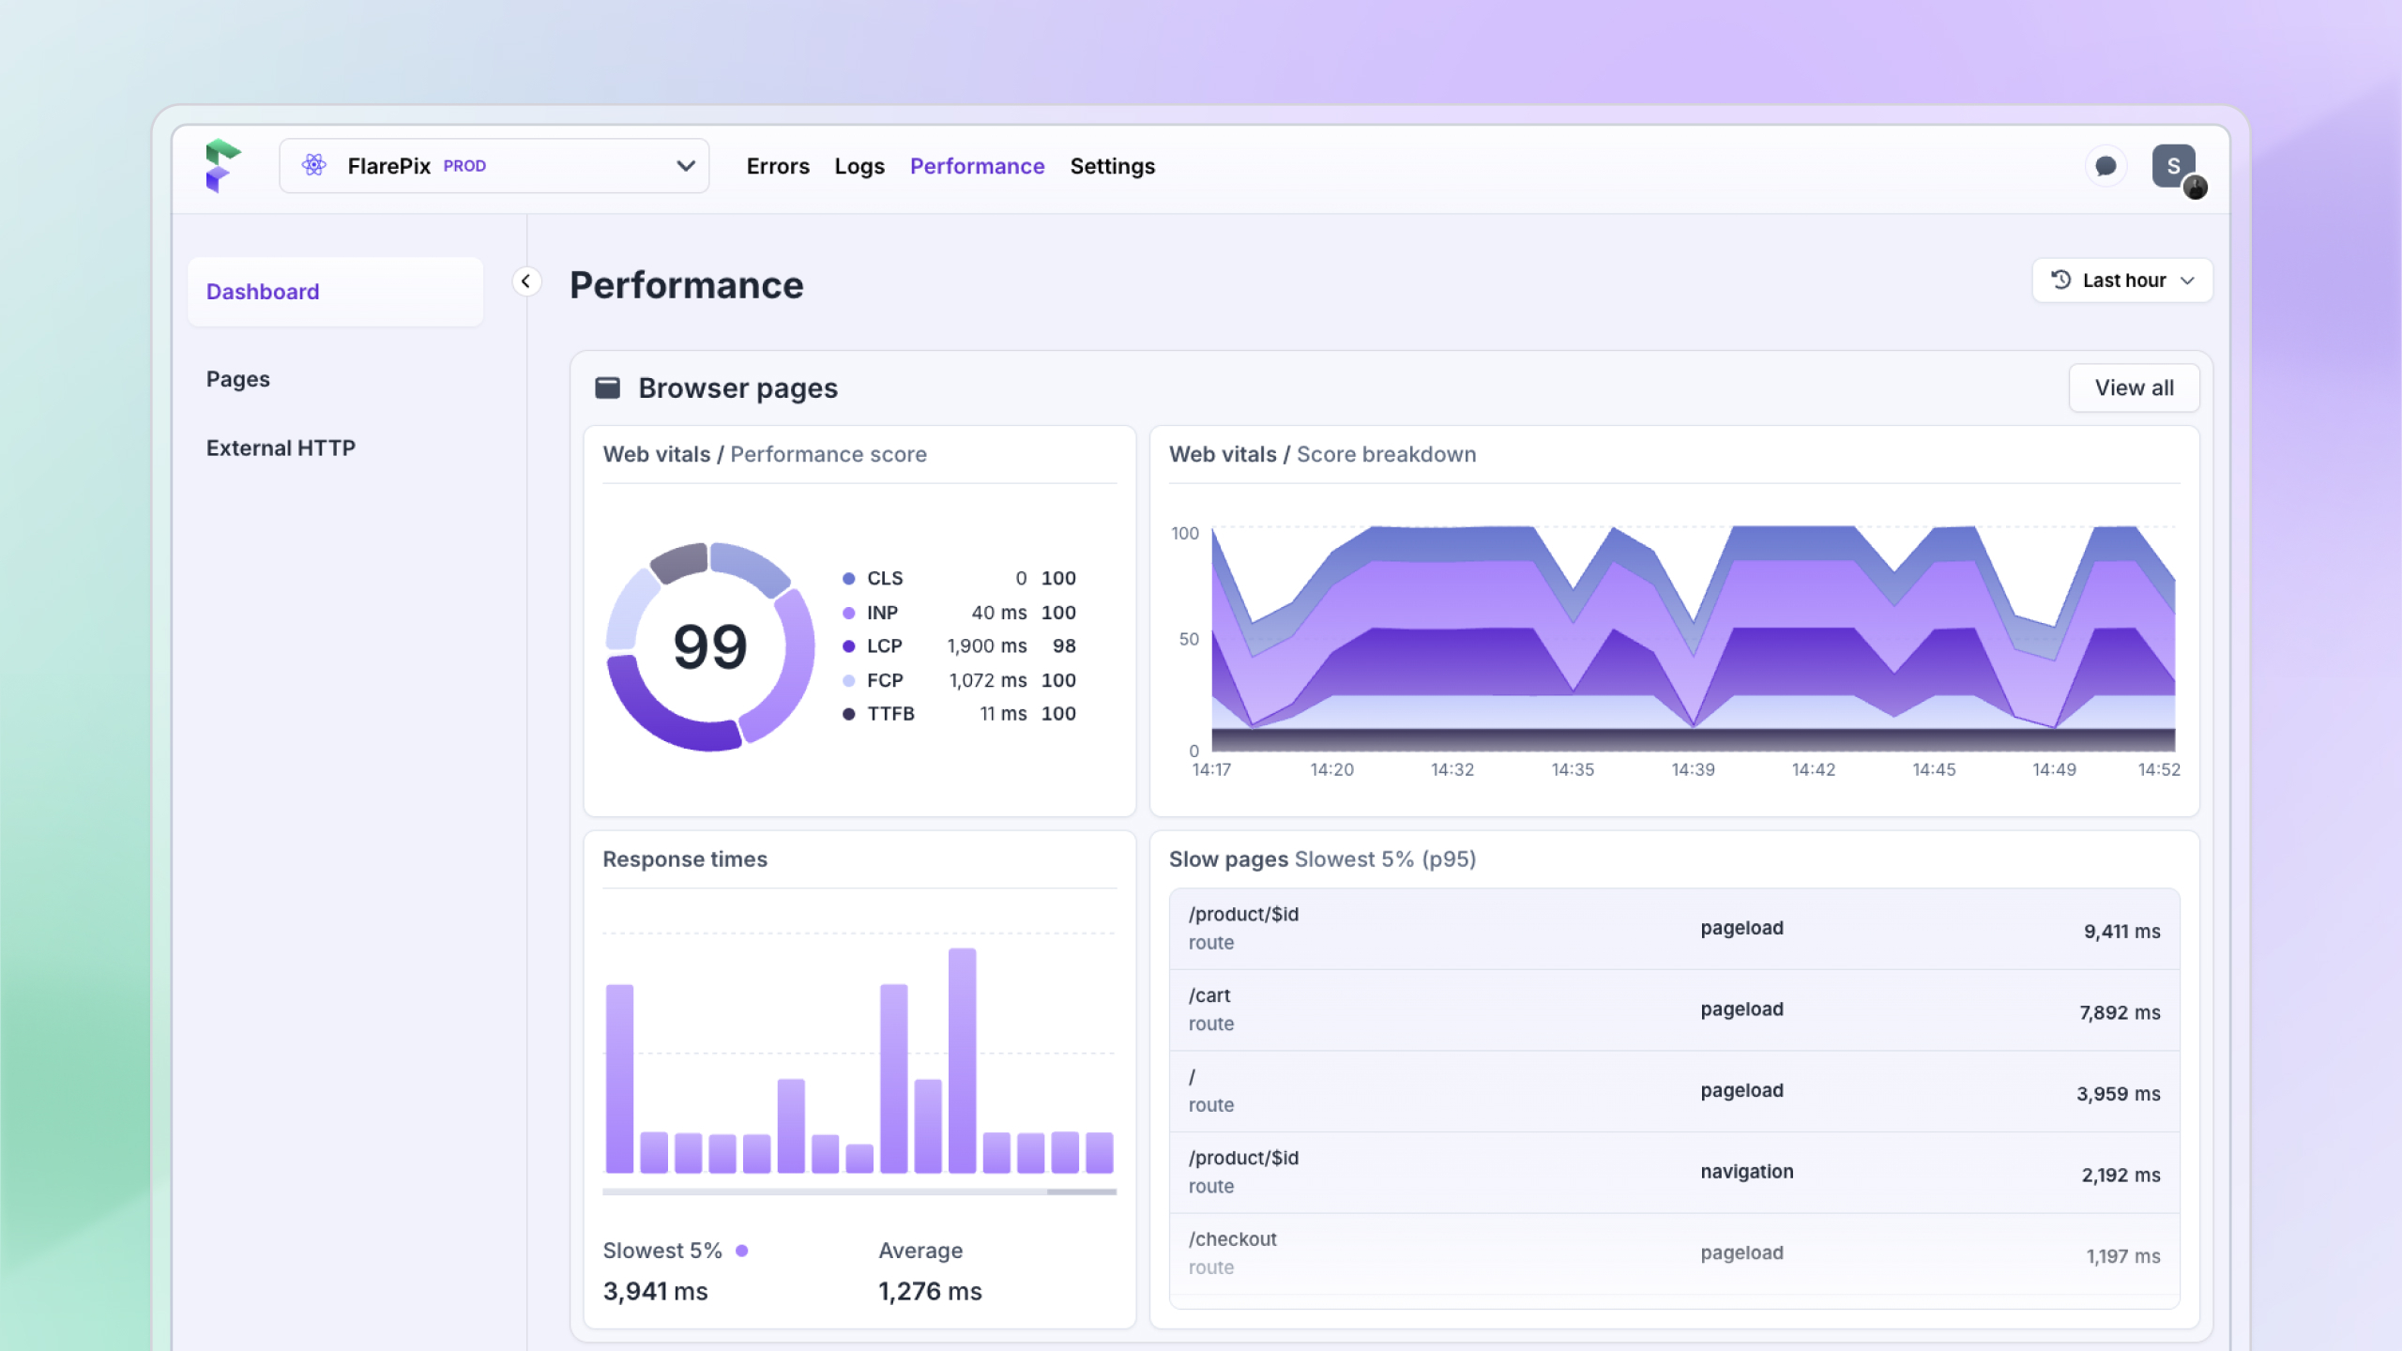Screen dimensions: 2402x1351
Task: Click the Slowest 5% purple dot
Action: (742, 1251)
